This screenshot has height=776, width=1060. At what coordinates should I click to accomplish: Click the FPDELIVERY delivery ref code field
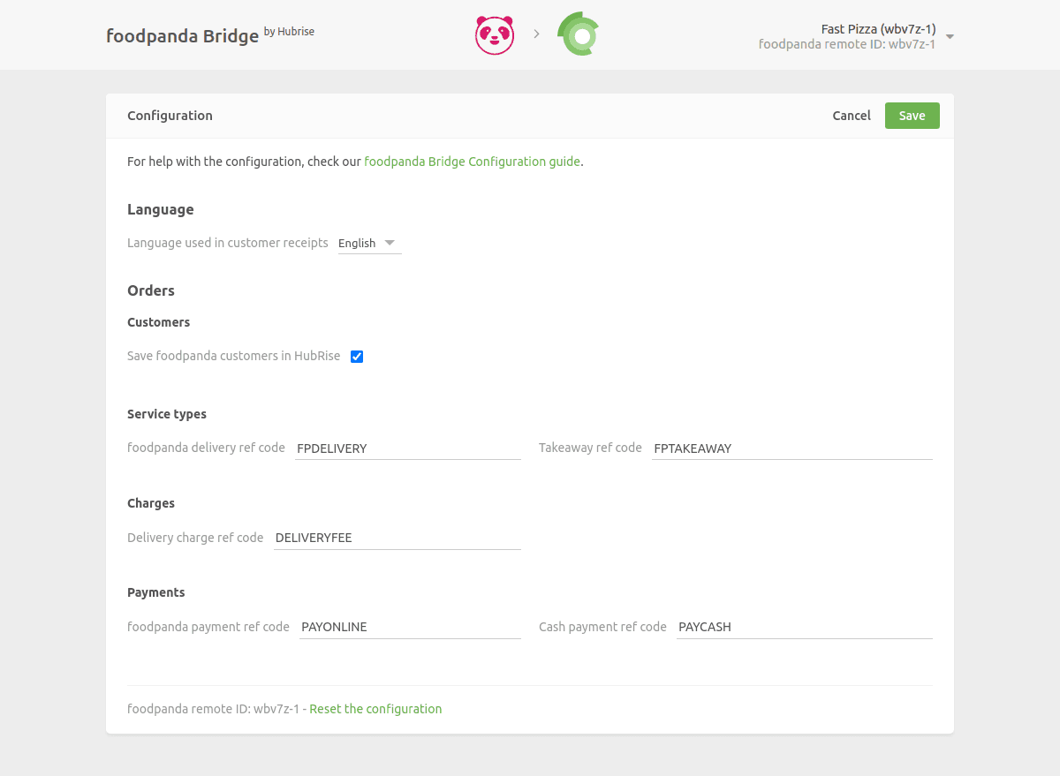407,448
